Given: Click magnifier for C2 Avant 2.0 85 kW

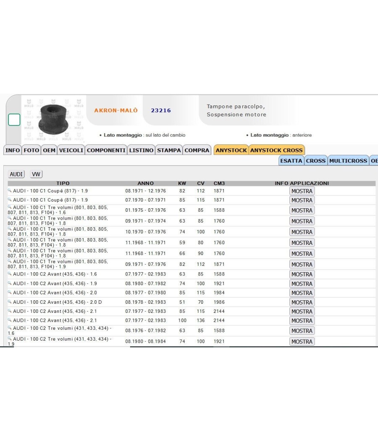Looking at the screenshot, I should 10,292.
